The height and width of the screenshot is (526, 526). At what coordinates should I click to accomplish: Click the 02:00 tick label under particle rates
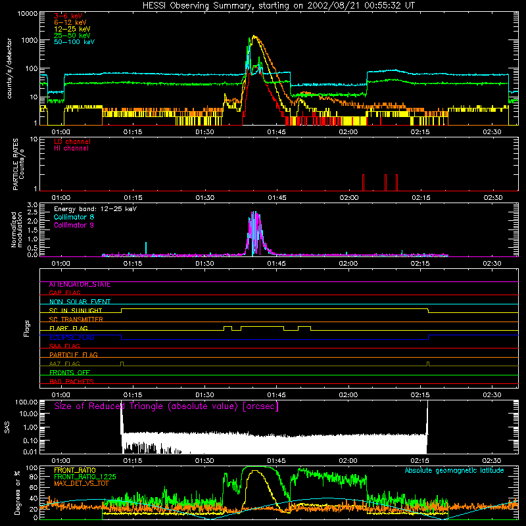pyautogui.click(x=349, y=198)
